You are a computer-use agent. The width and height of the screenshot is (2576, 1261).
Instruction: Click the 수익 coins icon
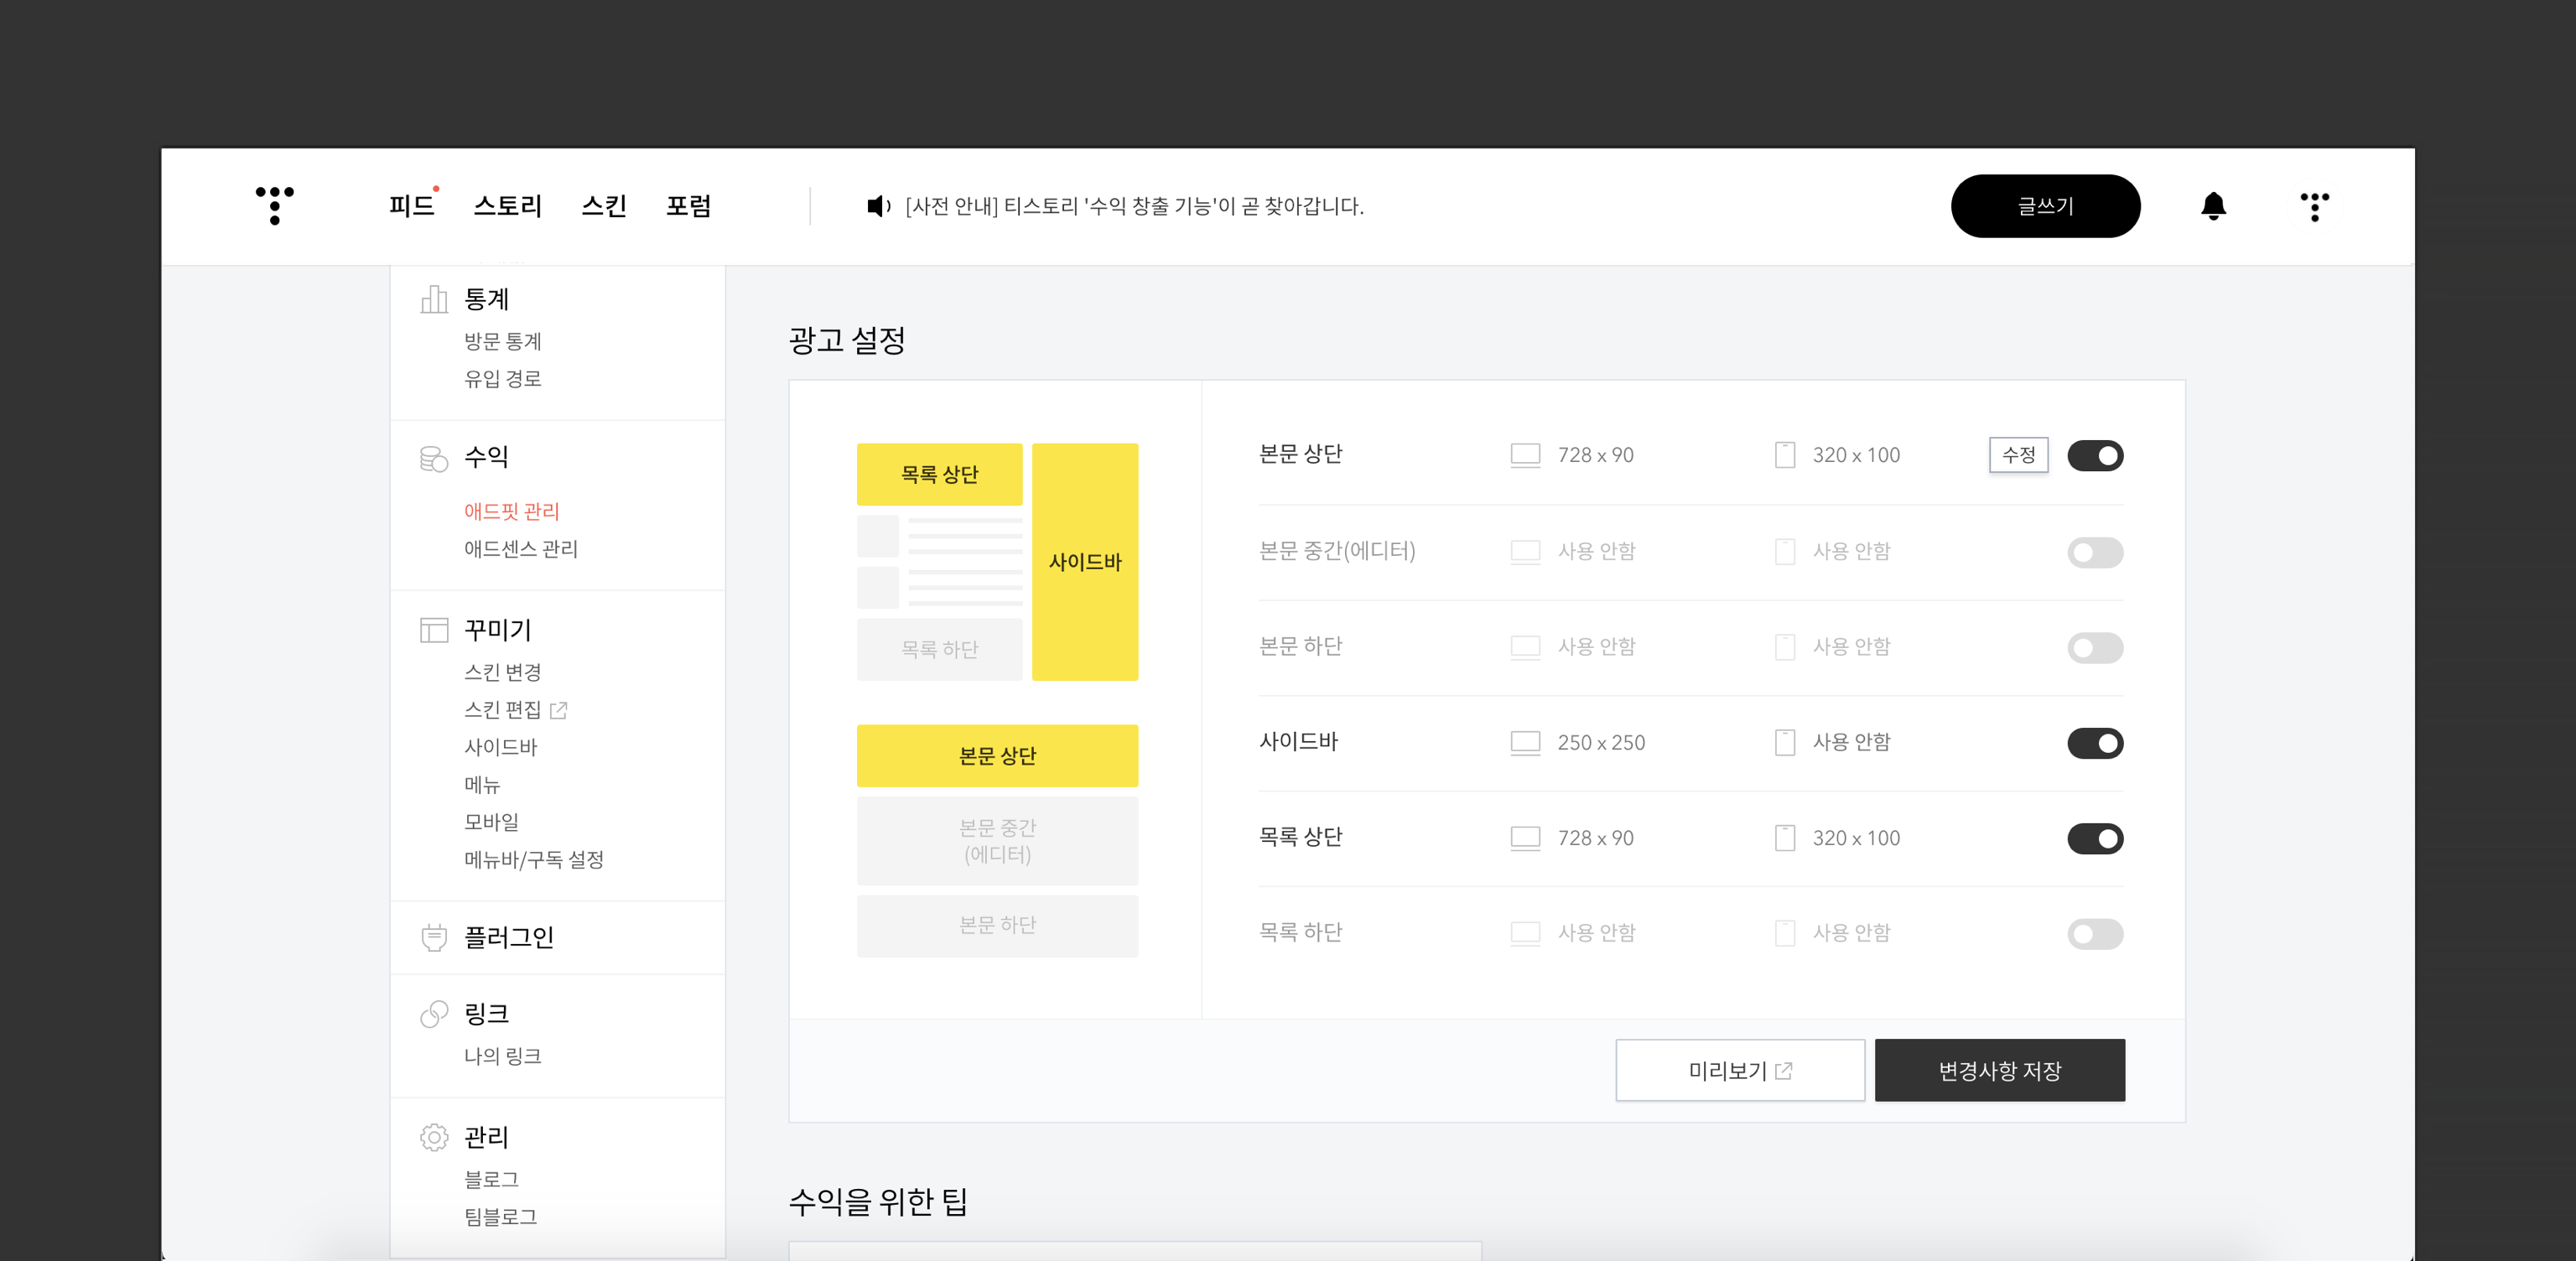tap(434, 458)
